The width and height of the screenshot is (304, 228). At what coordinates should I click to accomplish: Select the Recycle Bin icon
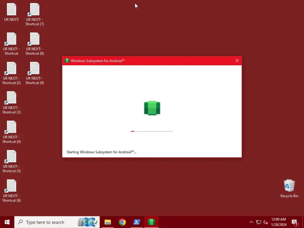pyautogui.click(x=289, y=186)
